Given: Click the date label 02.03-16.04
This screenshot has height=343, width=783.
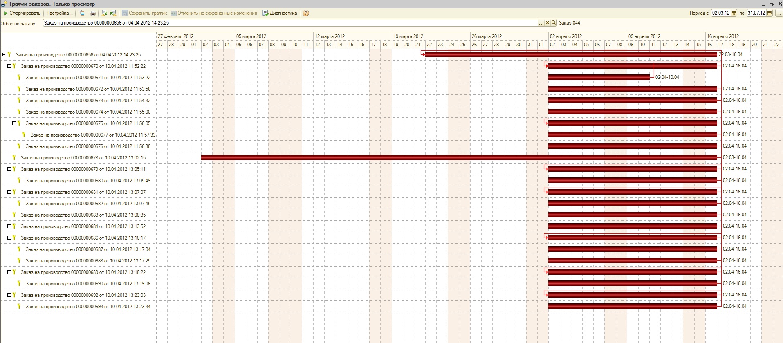Looking at the screenshot, I should pos(735,157).
